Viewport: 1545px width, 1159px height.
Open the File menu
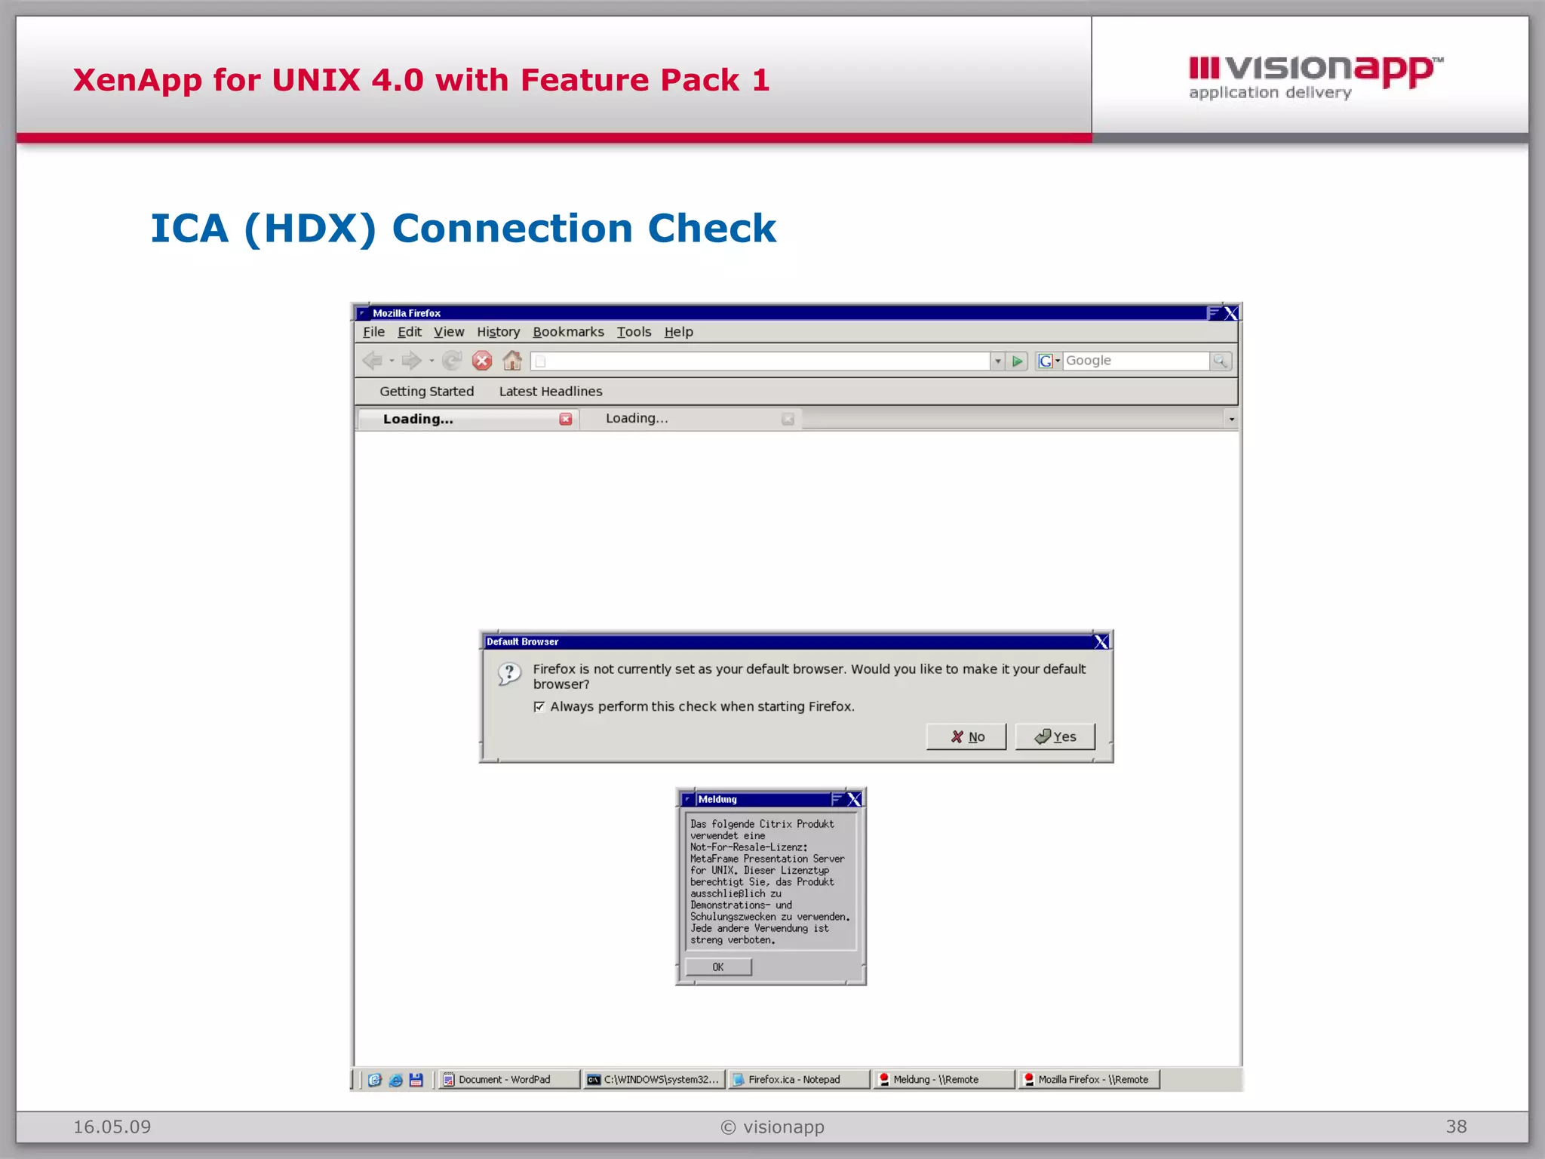pyautogui.click(x=373, y=332)
